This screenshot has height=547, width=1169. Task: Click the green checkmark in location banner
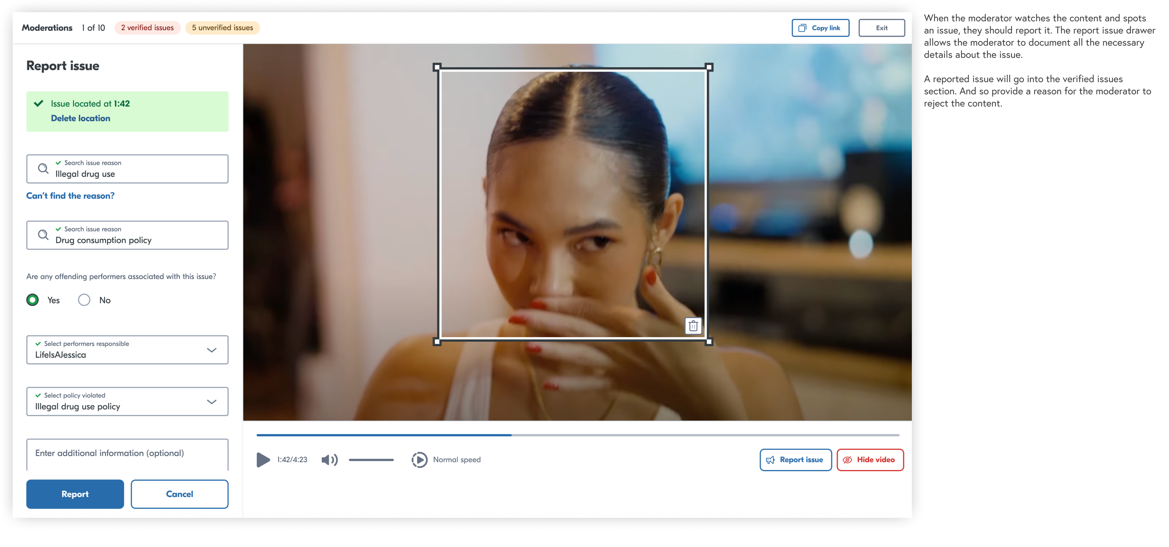coord(39,103)
